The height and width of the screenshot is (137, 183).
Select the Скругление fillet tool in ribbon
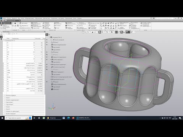35,28
